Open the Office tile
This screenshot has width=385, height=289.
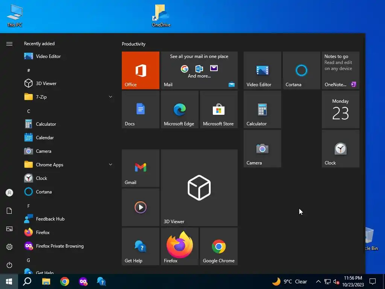click(141, 70)
